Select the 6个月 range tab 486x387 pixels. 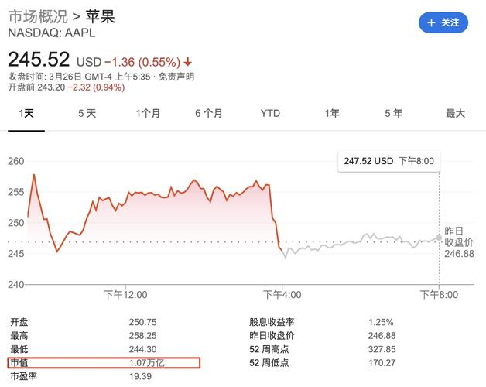coord(209,113)
